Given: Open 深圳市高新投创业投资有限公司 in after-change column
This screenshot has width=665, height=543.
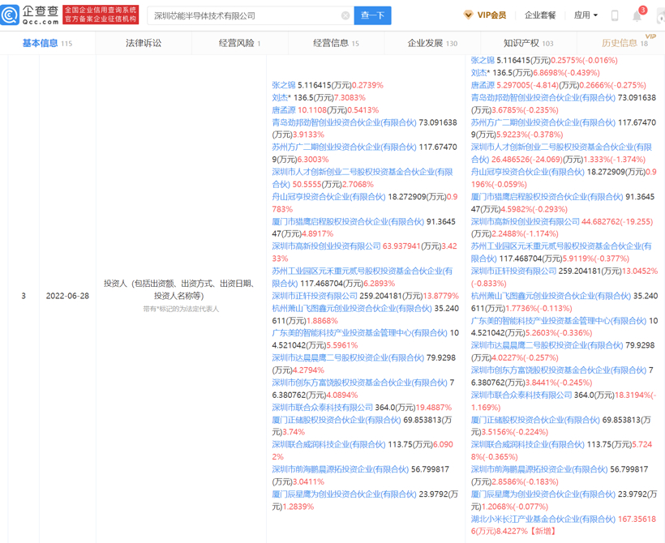Looking at the screenshot, I should [525, 222].
